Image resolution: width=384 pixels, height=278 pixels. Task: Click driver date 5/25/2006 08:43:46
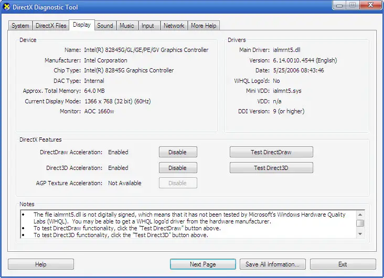tap(298, 70)
